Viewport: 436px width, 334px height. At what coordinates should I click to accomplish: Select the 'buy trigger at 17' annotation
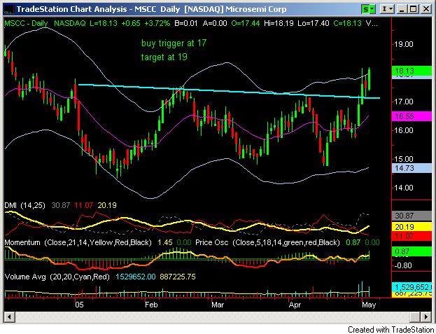click(174, 43)
